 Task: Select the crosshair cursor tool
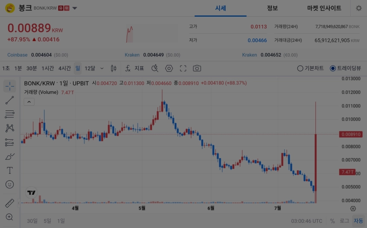(9, 86)
